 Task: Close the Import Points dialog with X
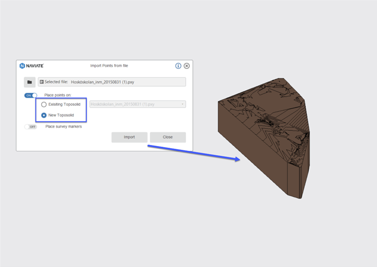[x=187, y=66]
